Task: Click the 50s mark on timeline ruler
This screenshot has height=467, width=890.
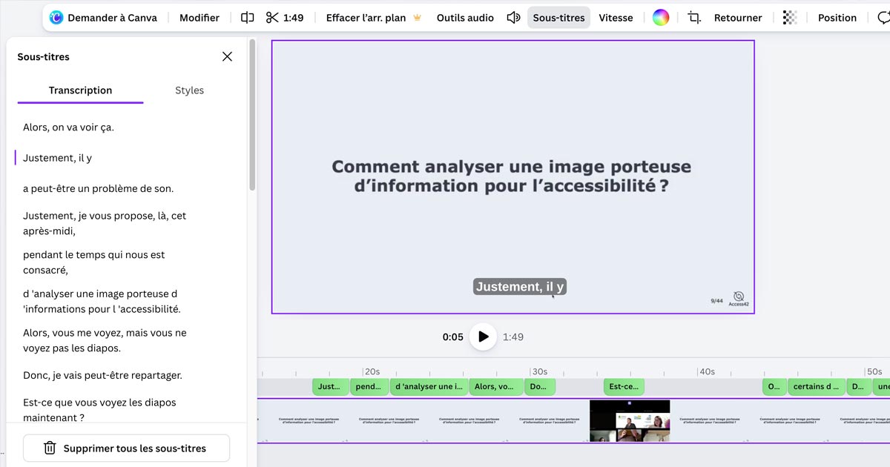Action: tap(874, 371)
